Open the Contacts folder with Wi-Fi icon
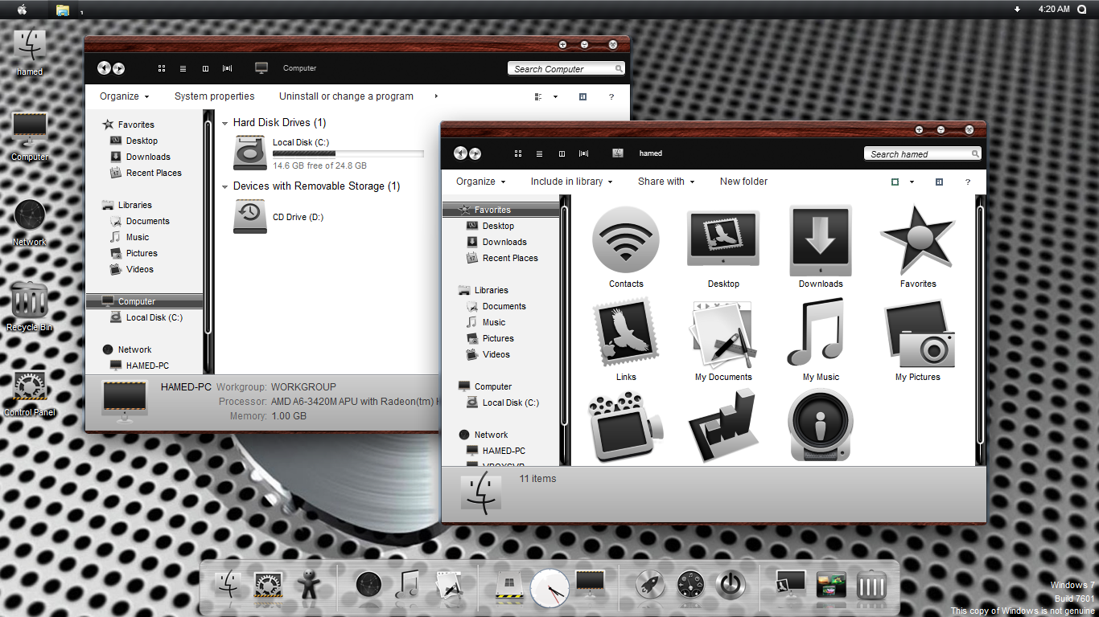 (626, 239)
